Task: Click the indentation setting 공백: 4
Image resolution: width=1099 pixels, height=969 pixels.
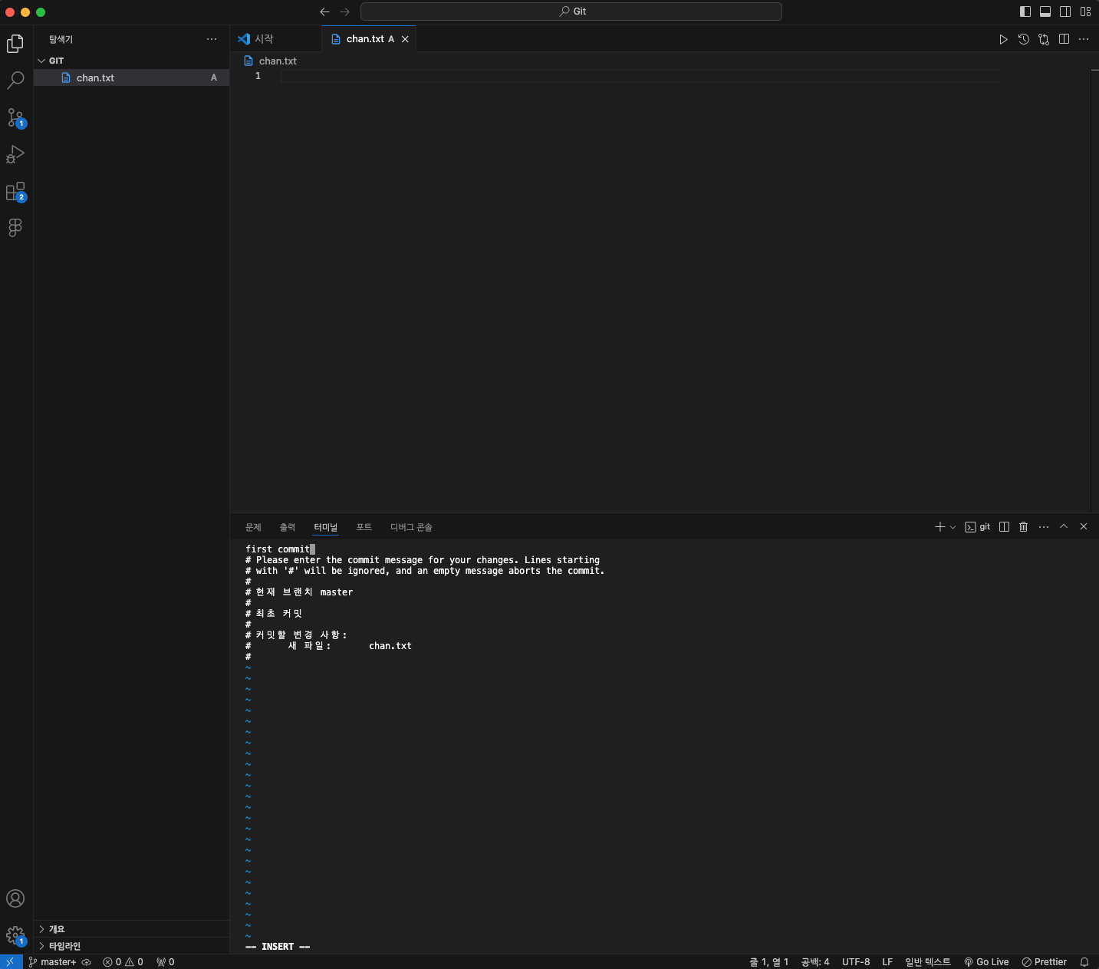Action: (814, 961)
